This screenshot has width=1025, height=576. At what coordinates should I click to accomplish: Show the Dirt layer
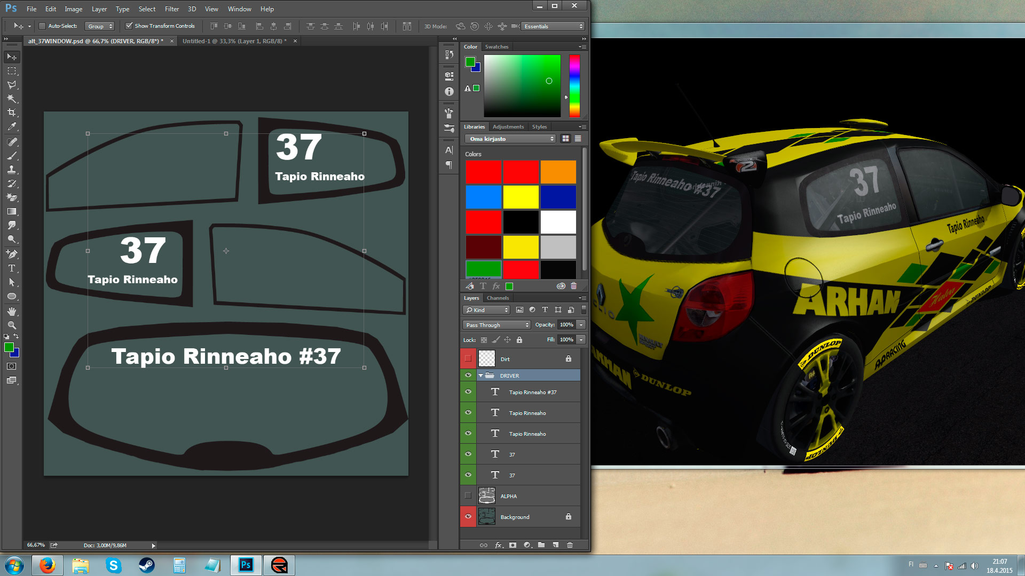pos(468,359)
